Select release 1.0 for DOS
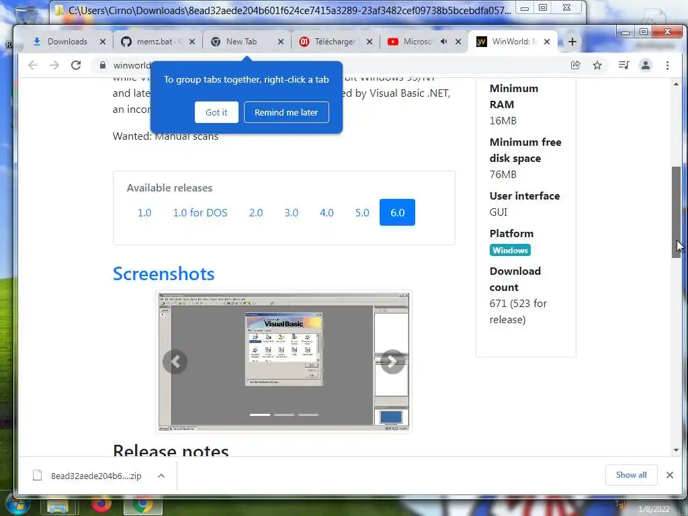688x516 pixels. click(200, 213)
